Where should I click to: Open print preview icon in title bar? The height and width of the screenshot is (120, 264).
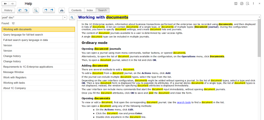(x=248, y=4)
